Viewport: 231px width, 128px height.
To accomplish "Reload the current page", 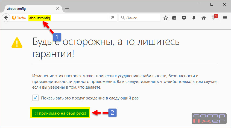I will (112, 18).
